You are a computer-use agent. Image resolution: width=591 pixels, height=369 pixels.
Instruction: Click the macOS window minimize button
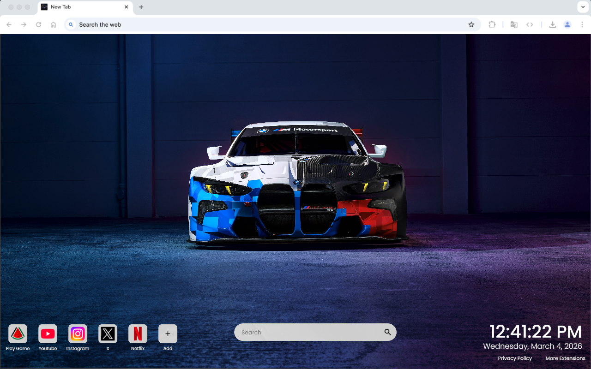pos(19,7)
